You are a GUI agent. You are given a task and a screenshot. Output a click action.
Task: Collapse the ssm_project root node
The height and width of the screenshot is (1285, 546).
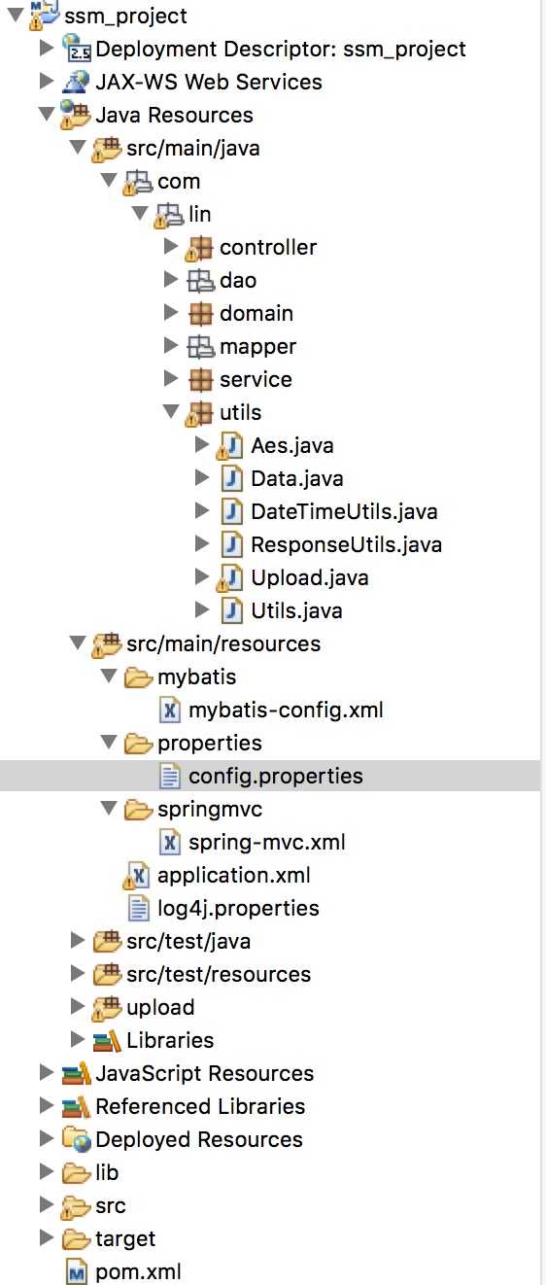15,17
